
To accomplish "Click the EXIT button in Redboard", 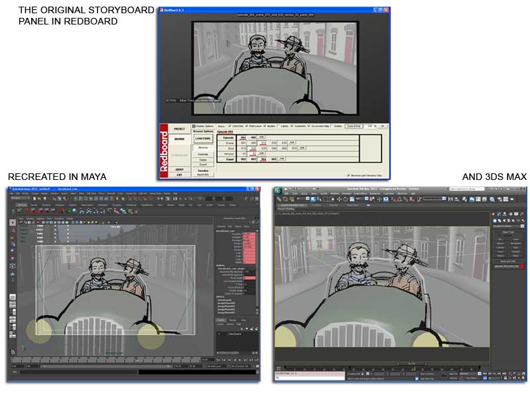I will [179, 175].
